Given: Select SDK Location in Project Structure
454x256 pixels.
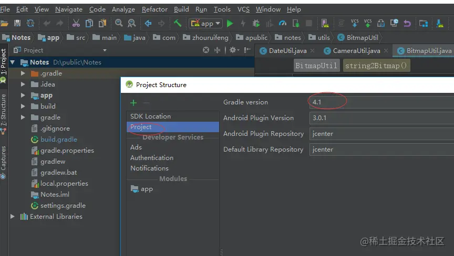Looking at the screenshot, I should 173,116.
